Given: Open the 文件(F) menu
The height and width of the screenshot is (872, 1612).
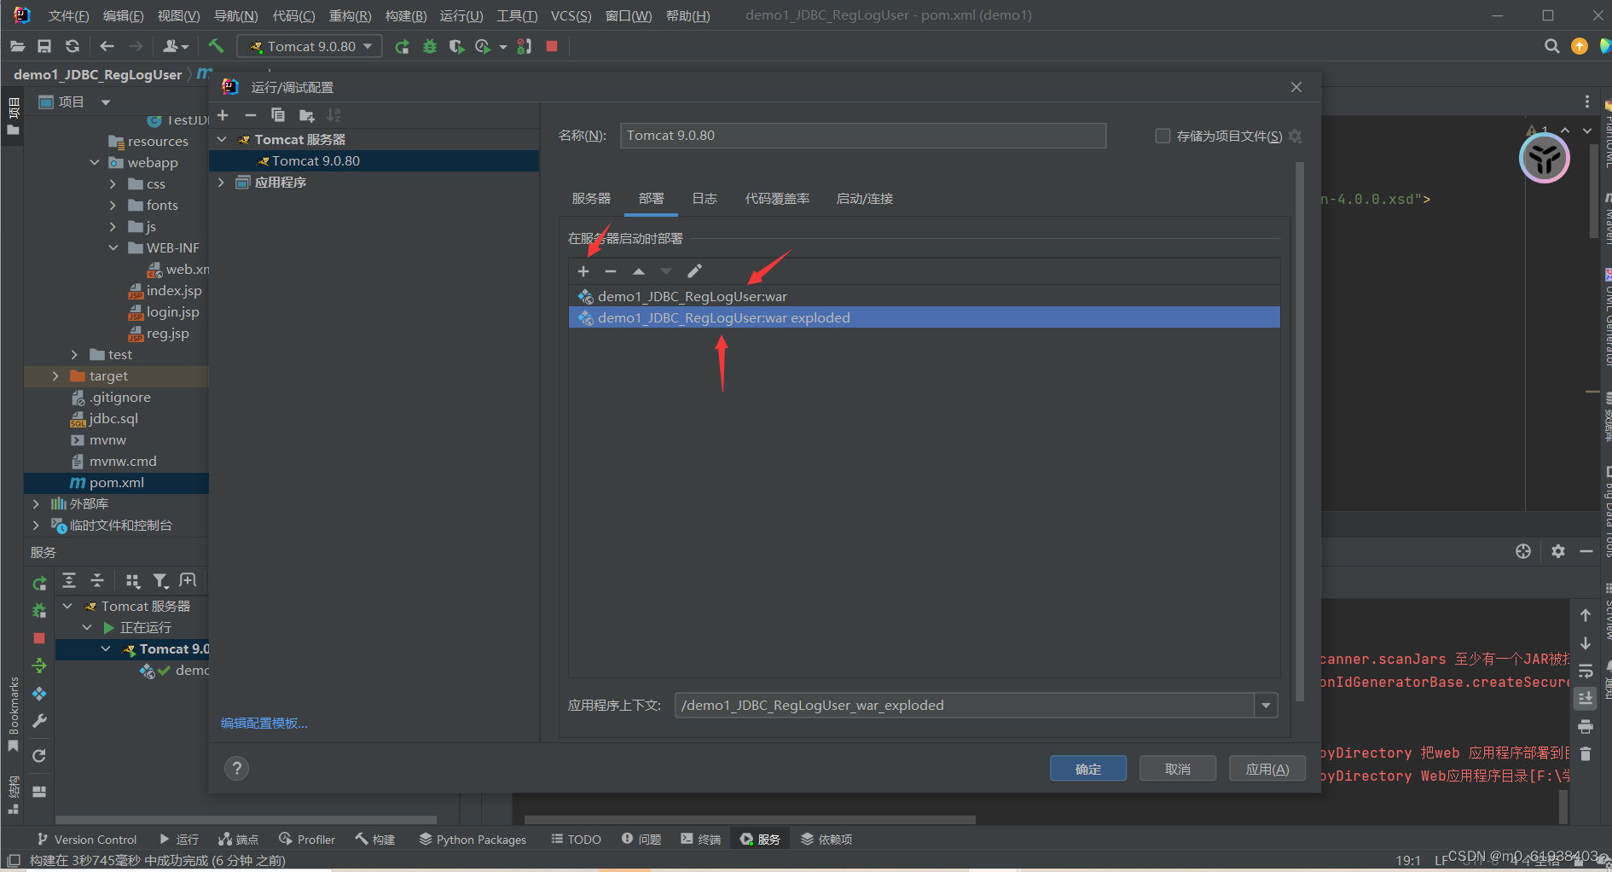Looking at the screenshot, I should pyautogui.click(x=68, y=15).
